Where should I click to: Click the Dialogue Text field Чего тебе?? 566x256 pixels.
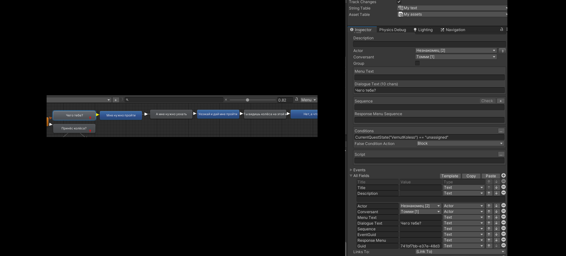pyautogui.click(x=429, y=90)
